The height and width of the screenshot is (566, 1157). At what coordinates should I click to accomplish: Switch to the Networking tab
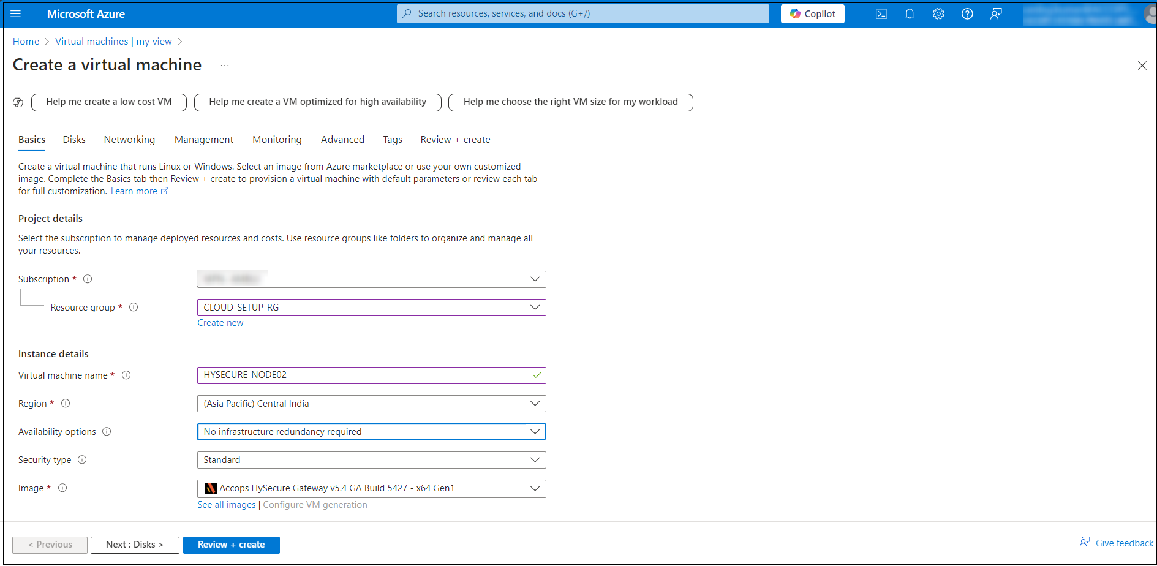tap(129, 140)
